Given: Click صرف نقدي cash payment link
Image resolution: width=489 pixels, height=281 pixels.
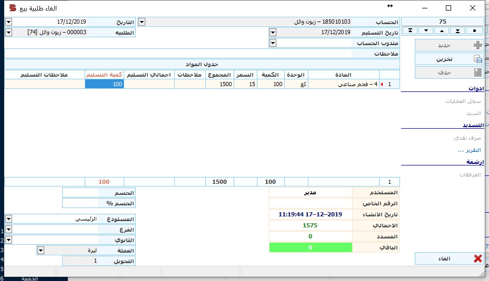Looking at the screenshot, I should pos(467,138).
